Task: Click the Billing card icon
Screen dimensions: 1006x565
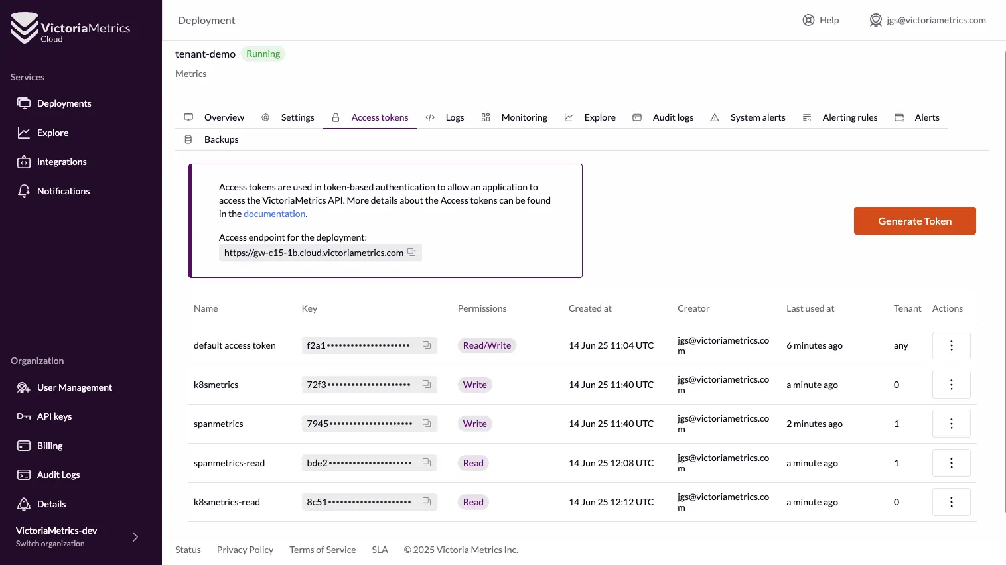Action: pyautogui.click(x=24, y=446)
